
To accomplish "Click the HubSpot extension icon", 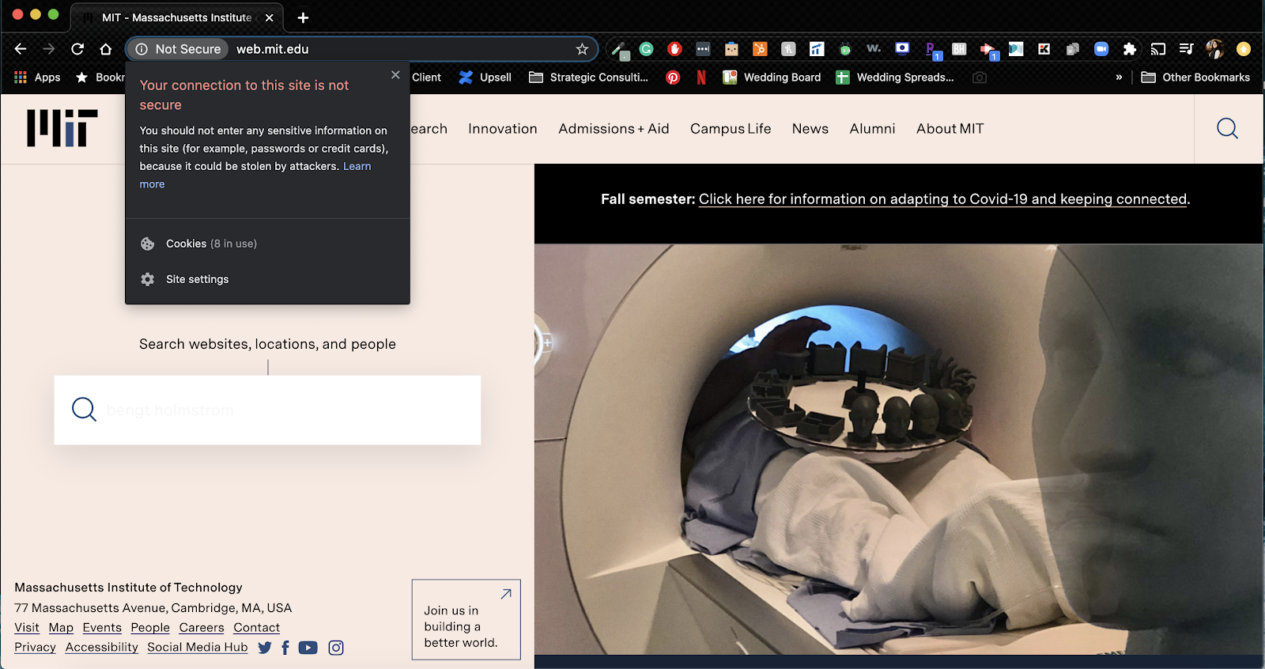I will pos(760,49).
